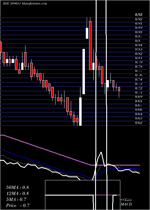150x210 pixels.
Task: Click the last red candle on the chart
Action: click(119, 89)
